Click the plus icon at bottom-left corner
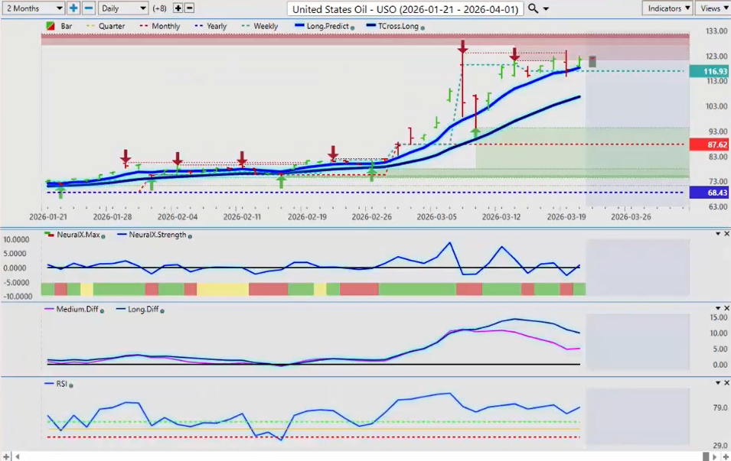This screenshot has height=461, width=731. (x=6, y=457)
